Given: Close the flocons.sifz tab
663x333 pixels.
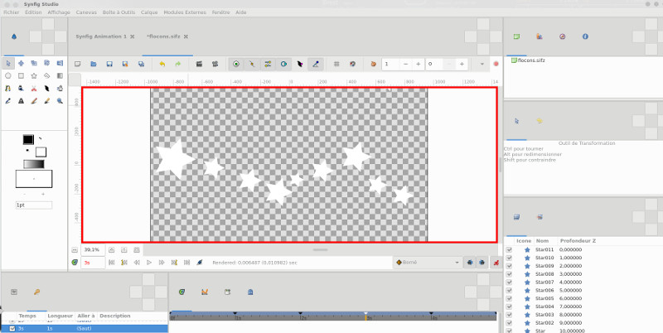Looking at the screenshot, I should (186, 36).
